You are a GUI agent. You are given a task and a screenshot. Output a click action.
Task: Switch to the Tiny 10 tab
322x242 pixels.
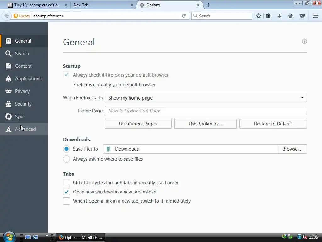tap(37, 5)
